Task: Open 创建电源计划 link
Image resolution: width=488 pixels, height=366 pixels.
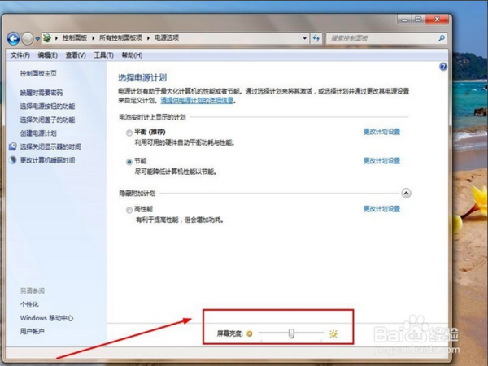Action: (x=38, y=133)
